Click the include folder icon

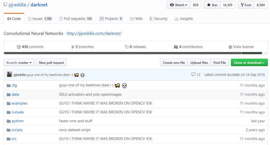click(x=9, y=112)
